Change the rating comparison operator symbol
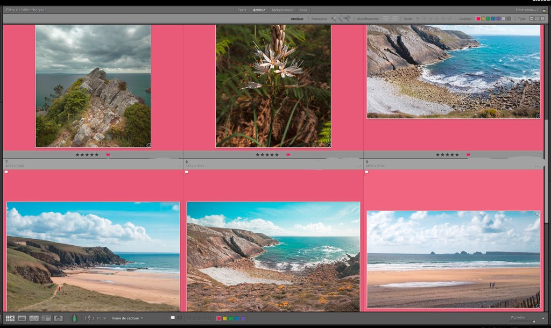The height and width of the screenshot is (328, 551). tap(417, 19)
